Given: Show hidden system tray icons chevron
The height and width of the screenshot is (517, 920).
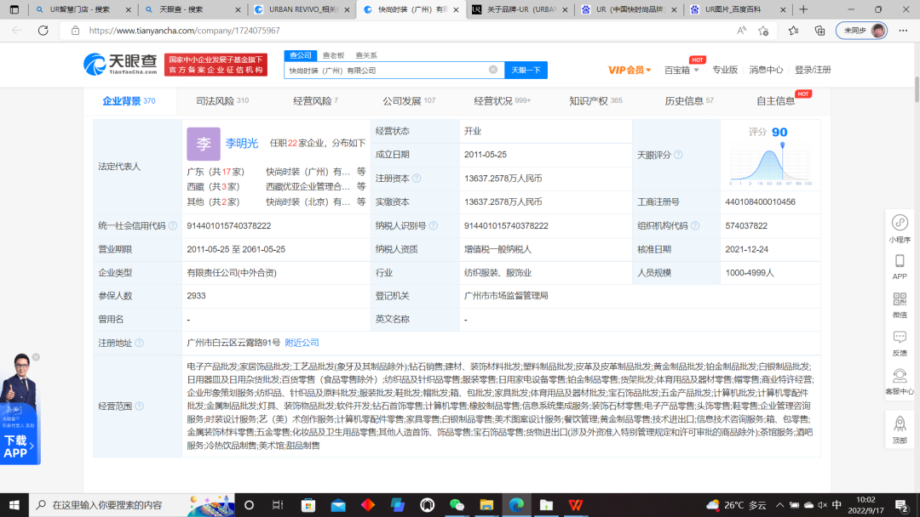Looking at the screenshot, I should pyautogui.click(x=779, y=505).
